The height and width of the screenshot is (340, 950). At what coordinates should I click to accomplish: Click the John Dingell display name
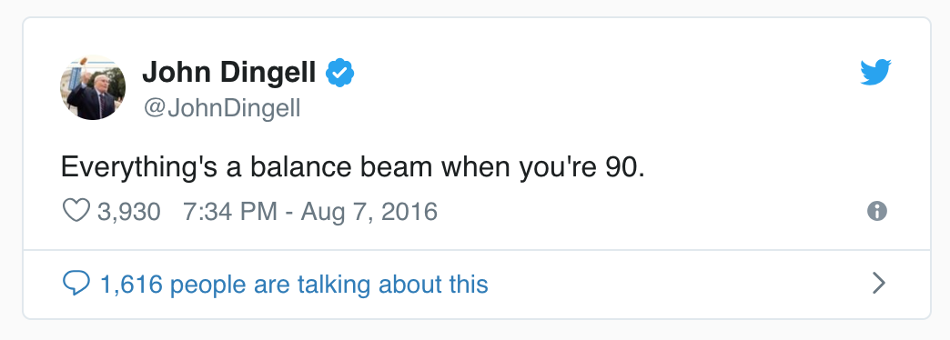point(229,74)
